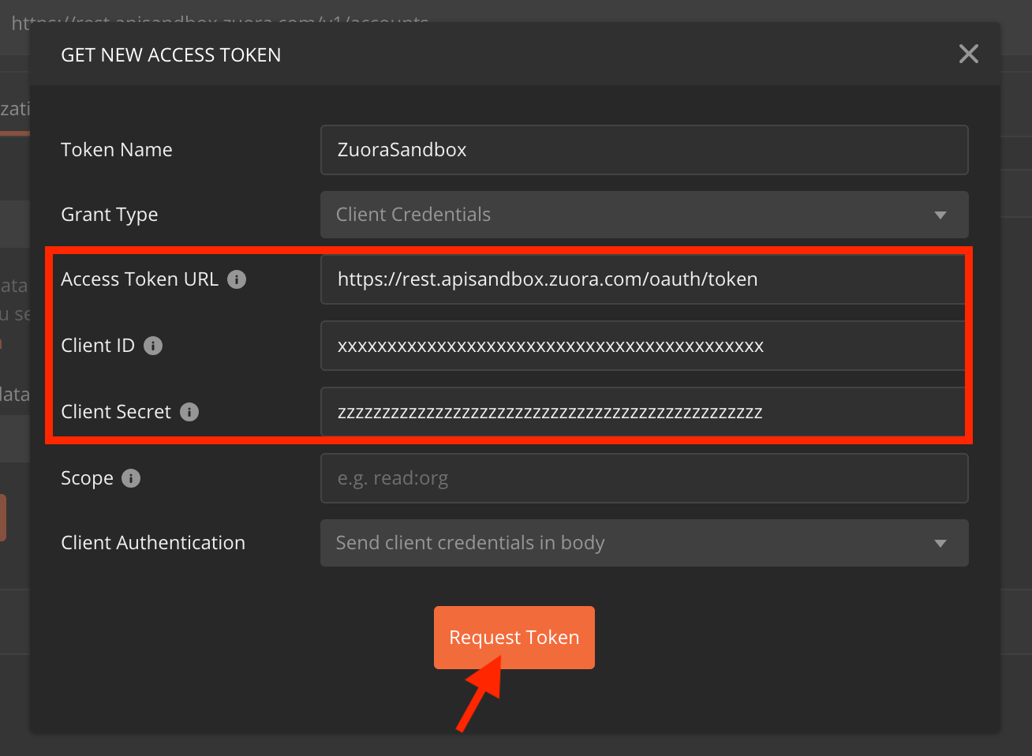Click the Grant Type label
The width and height of the screenshot is (1032, 756).
(110, 215)
